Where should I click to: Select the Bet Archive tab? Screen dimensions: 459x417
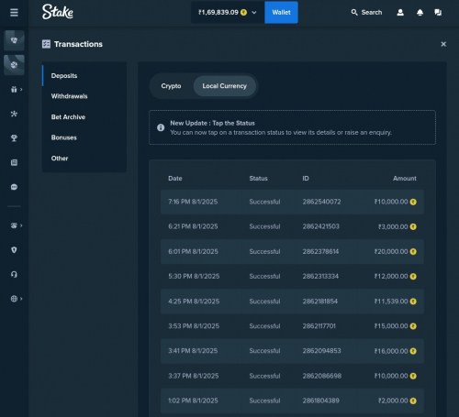pos(84,117)
